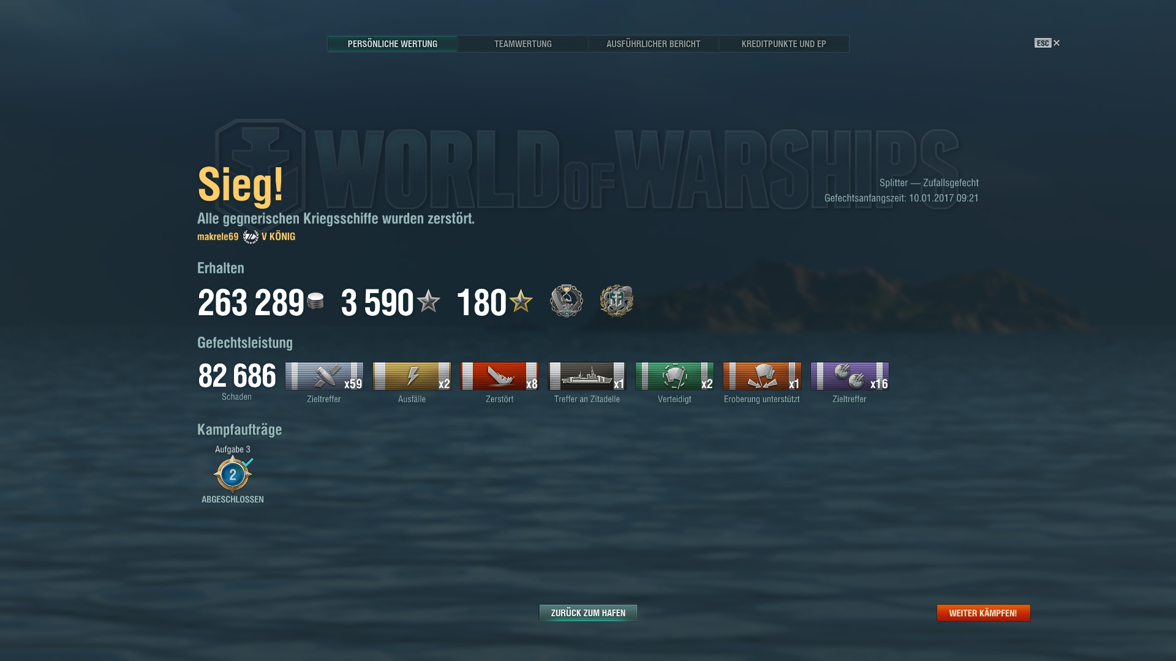Click the purple x16 Zieltreffer ribbon
1176x661 pixels.
pos(850,376)
